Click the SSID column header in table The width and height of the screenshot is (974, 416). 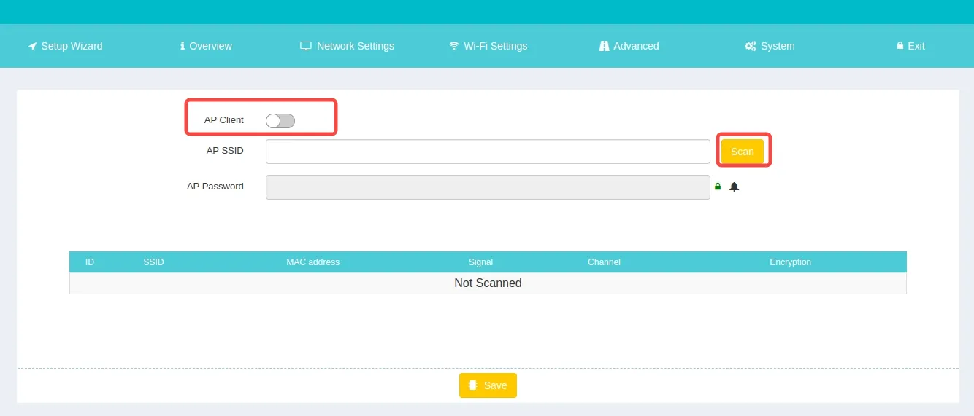point(153,262)
